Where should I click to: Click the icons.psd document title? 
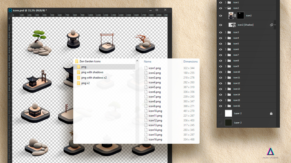coord(30,10)
